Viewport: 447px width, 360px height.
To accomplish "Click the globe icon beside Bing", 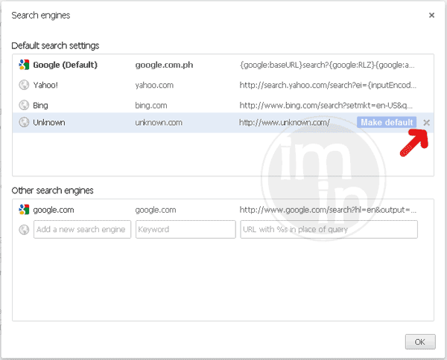I will tap(24, 105).
